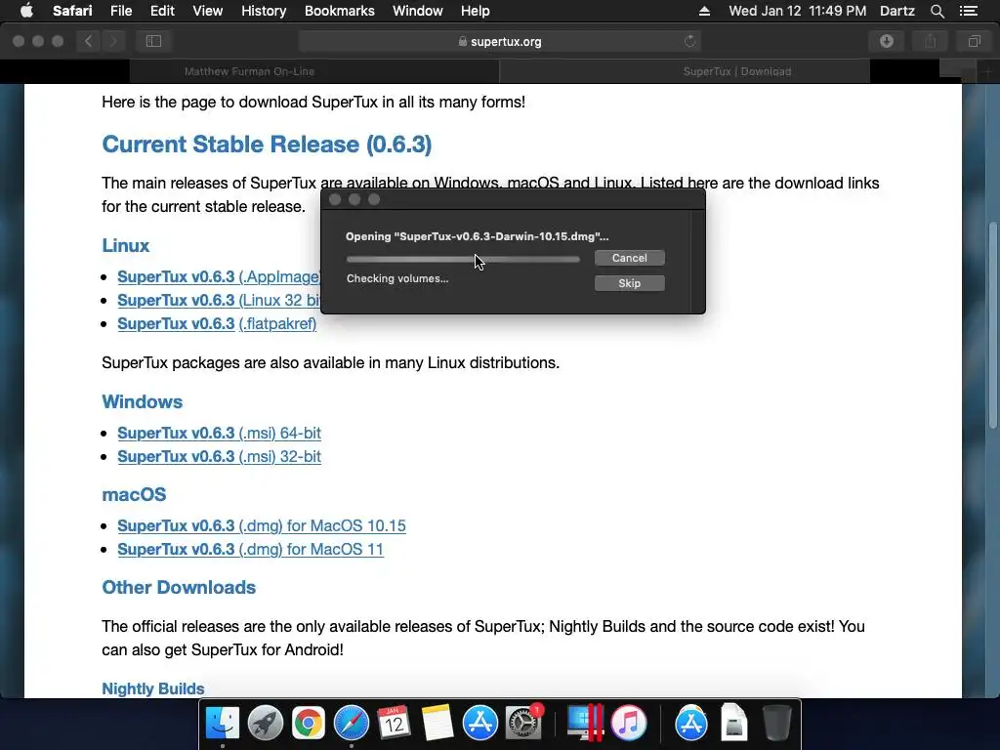The width and height of the screenshot is (1000, 750).
Task: Click the Linux section heading
Action: (x=126, y=245)
